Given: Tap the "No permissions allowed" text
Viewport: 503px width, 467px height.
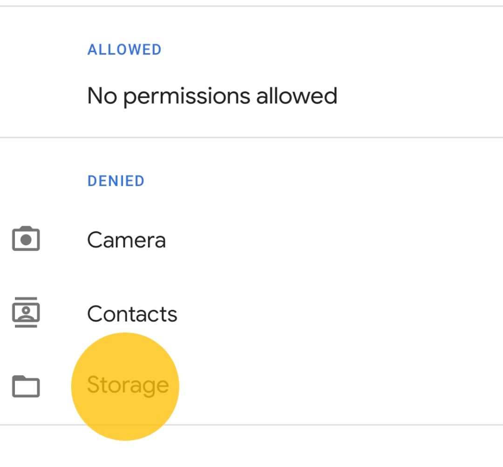Looking at the screenshot, I should (x=212, y=96).
